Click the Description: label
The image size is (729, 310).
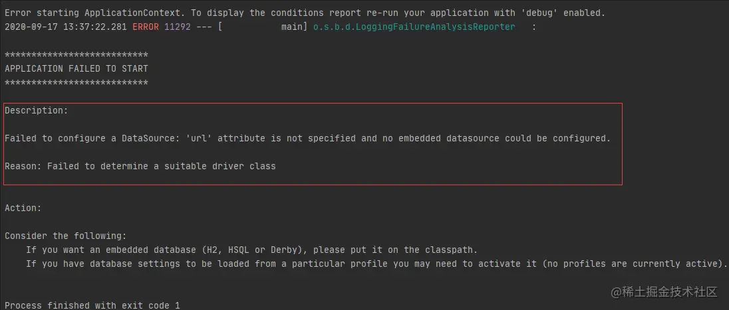click(x=37, y=110)
